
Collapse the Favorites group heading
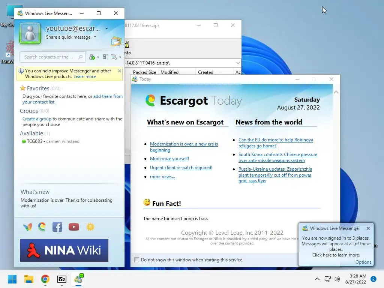pyautogui.click(x=38, y=88)
